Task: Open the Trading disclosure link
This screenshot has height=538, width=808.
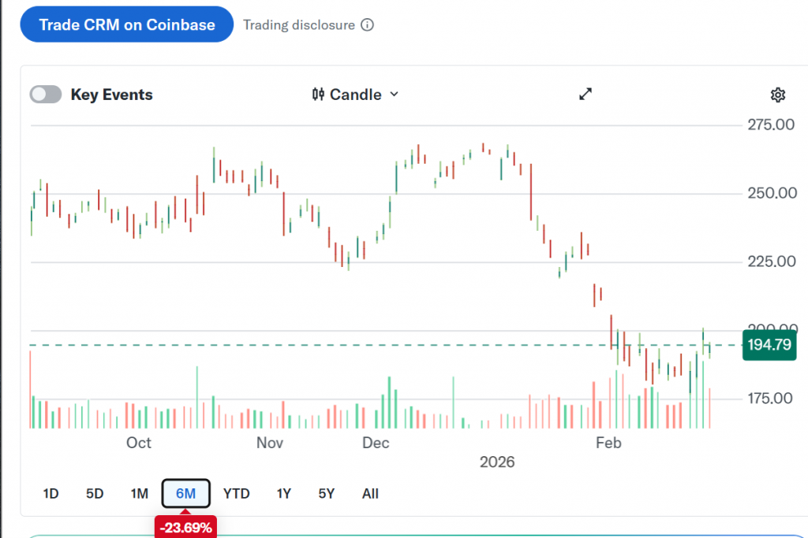Action: [299, 24]
